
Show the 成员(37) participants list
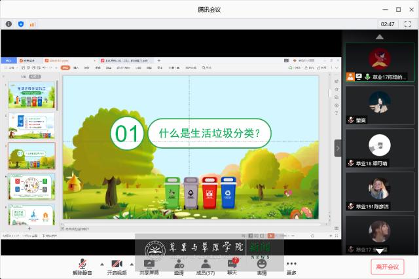[x=206, y=266]
